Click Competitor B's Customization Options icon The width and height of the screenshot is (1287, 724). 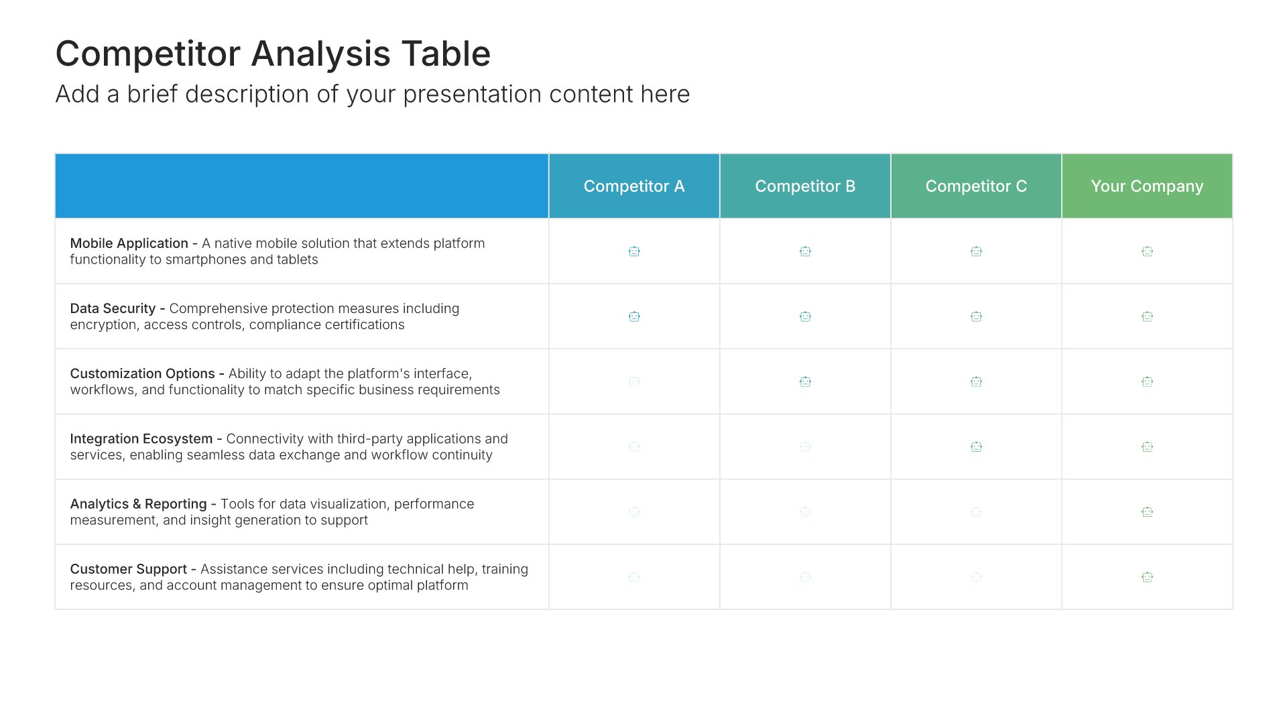[x=805, y=381]
